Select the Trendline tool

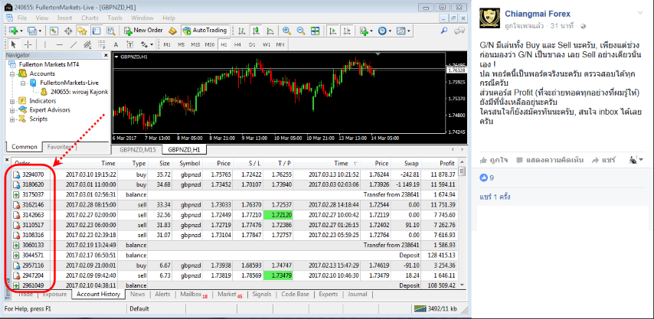74,44
